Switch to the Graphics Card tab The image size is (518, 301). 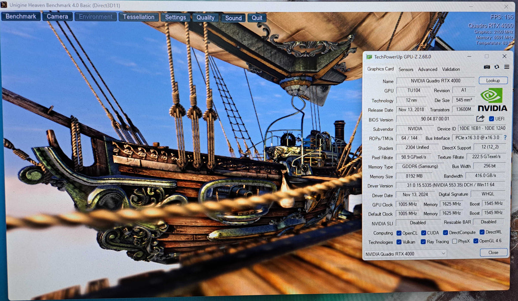pyautogui.click(x=380, y=69)
